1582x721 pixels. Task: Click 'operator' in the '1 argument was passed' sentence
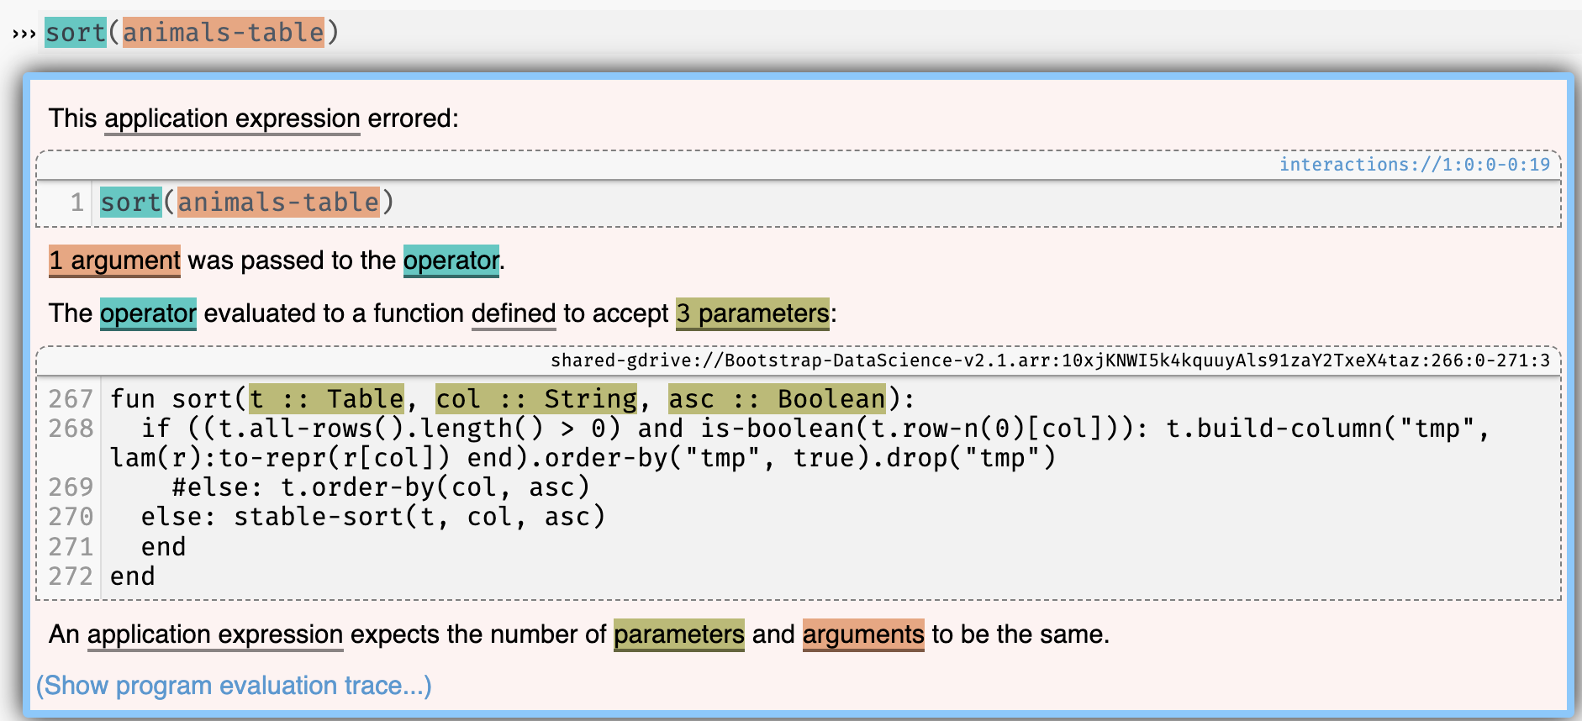tap(451, 261)
